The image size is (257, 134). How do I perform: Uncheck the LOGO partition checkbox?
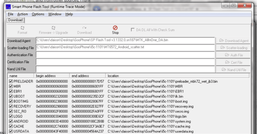11,116
